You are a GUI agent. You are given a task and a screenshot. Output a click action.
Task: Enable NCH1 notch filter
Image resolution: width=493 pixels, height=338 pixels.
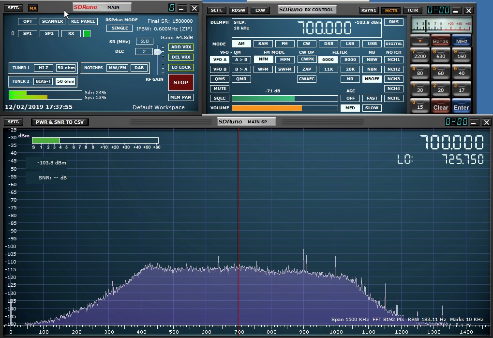click(x=394, y=59)
